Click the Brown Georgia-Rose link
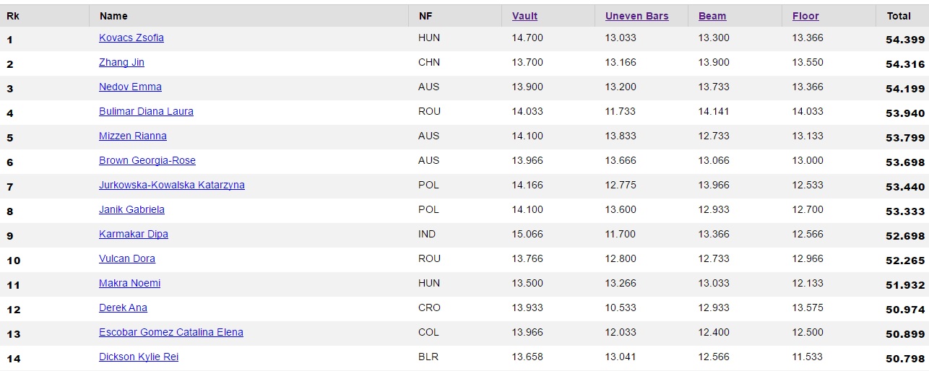Screen dimensions: 929x371 147,160
